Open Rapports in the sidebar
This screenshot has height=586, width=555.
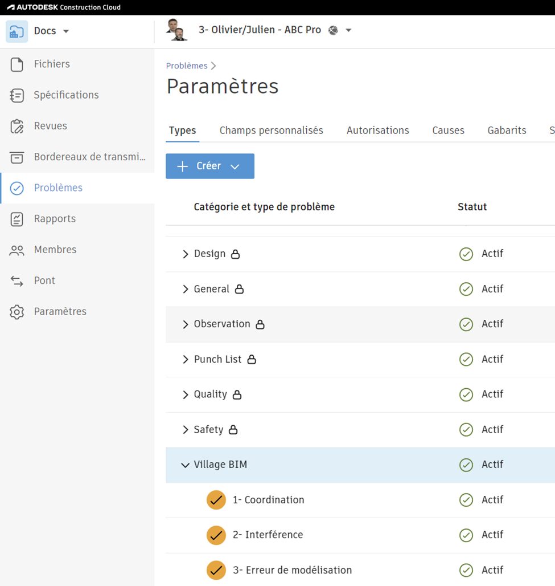click(x=55, y=219)
